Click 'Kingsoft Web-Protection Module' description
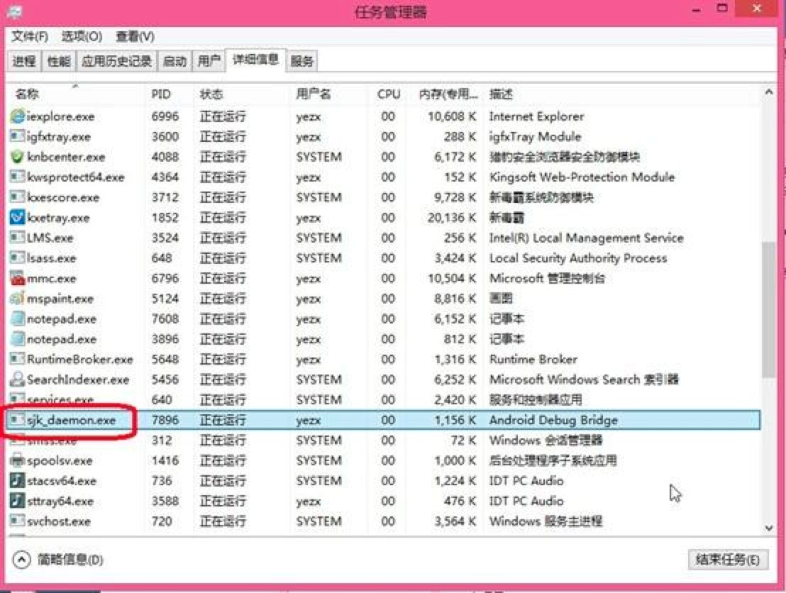Screen dimensions: 786x593 (x=582, y=177)
